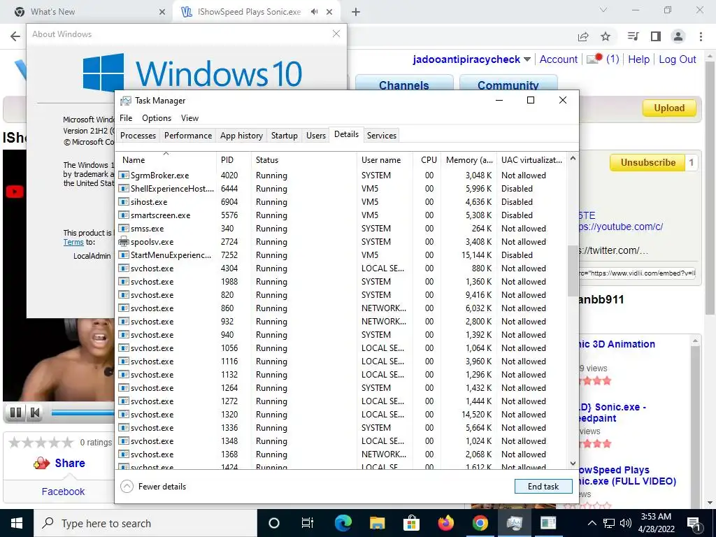
Task: Launch Firefox from taskbar
Action: [445, 523]
